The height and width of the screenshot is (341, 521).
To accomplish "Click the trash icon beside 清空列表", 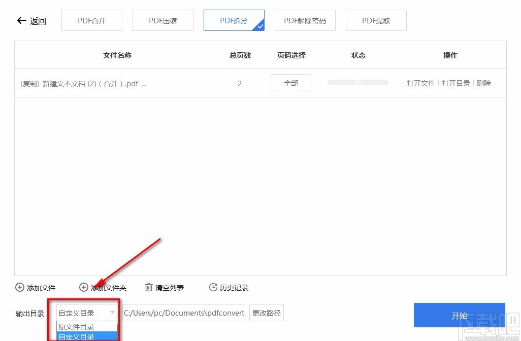I will pos(147,287).
